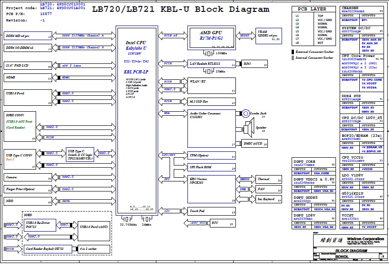This screenshot has height=274, width=389.
Task: Click the Thermal block
Action: pos(269,179)
